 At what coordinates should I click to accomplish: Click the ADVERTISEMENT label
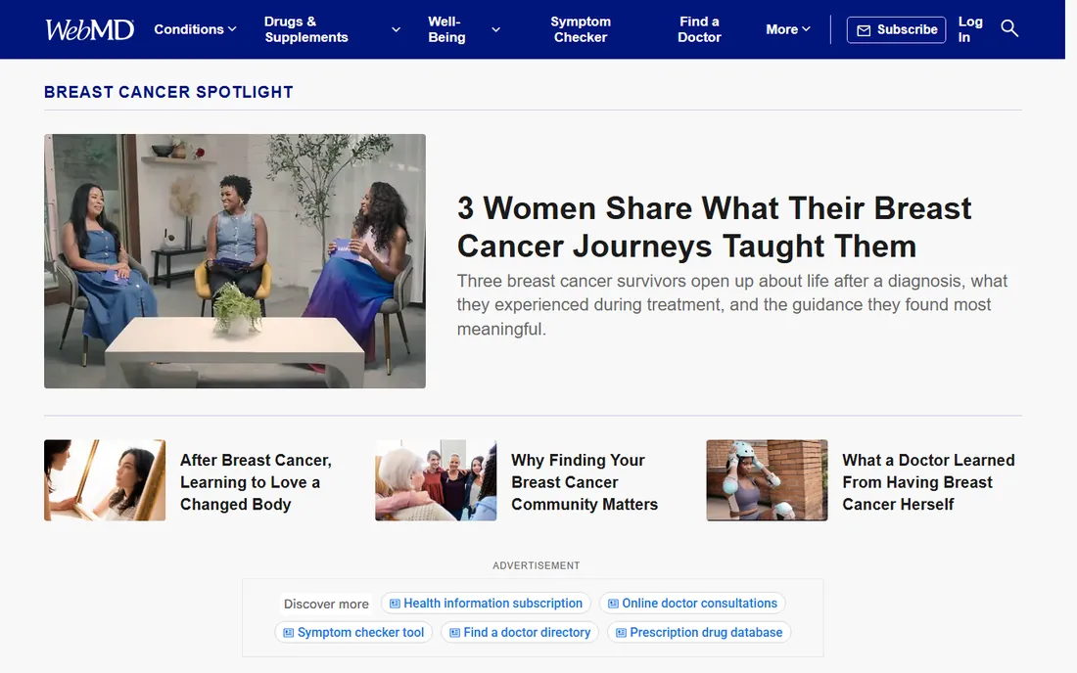(x=537, y=565)
